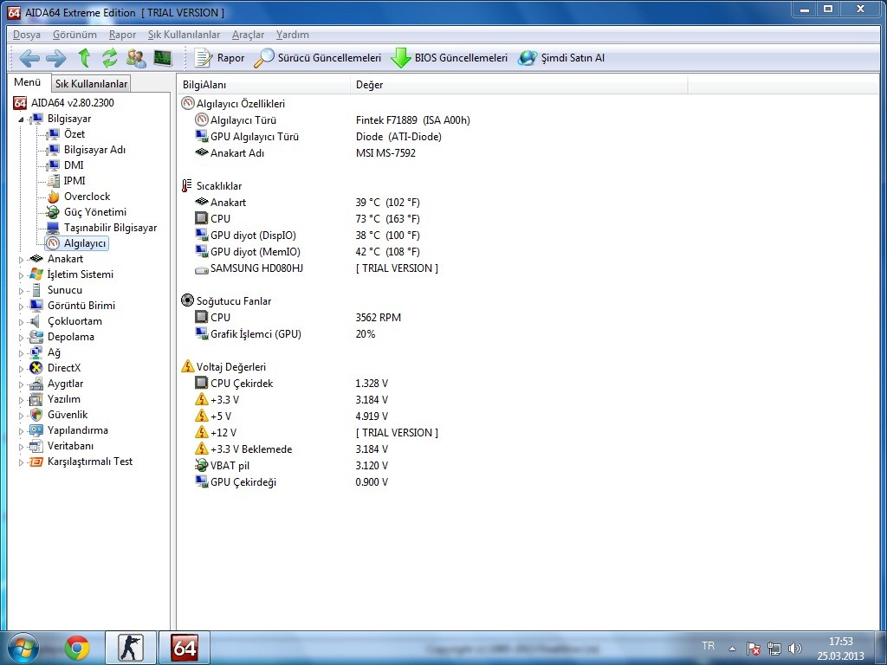887x665 pixels.
Task: Launch Google Chrome from the taskbar
Action: pos(76,648)
